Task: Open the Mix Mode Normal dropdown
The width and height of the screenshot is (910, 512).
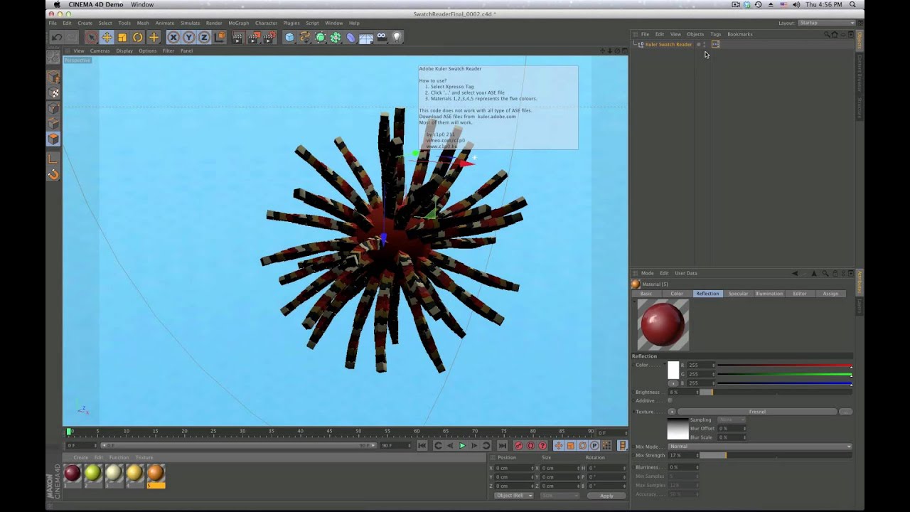Action: [x=759, y=447]
